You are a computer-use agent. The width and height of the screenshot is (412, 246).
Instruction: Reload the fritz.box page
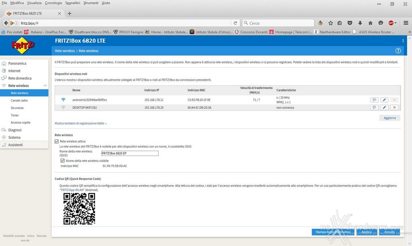pyautogui.click(x=235, y=23)
